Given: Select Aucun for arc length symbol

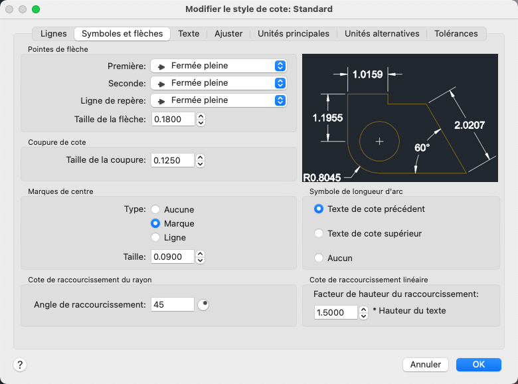Looking at the screenshot, I should tap(319, 258).
